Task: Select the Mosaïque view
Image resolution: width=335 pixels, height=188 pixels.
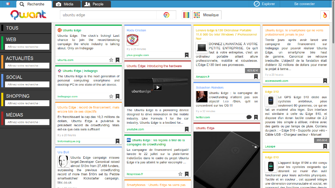Action: (207, 15)
